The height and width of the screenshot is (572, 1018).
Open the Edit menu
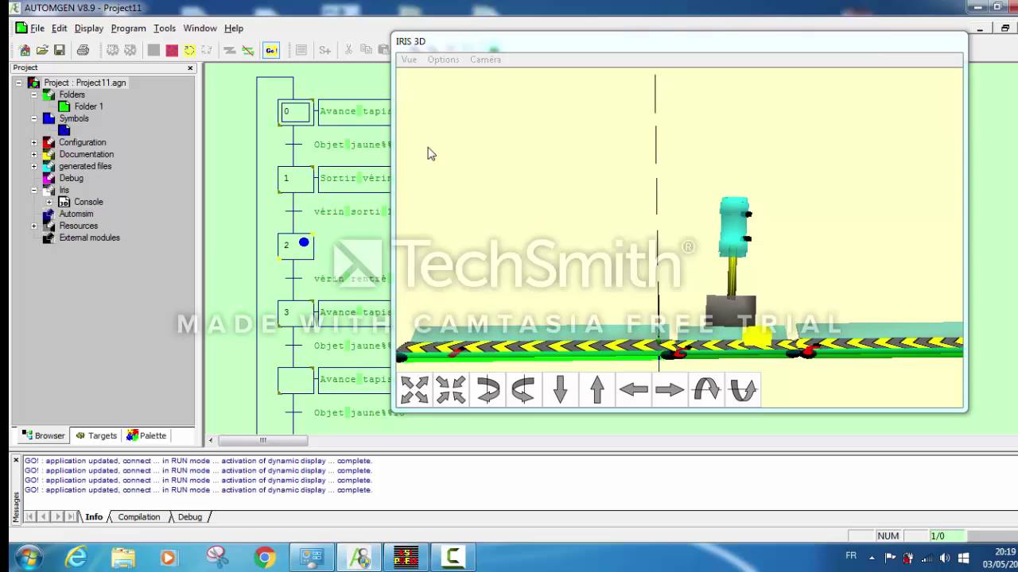tap(60, 28)
